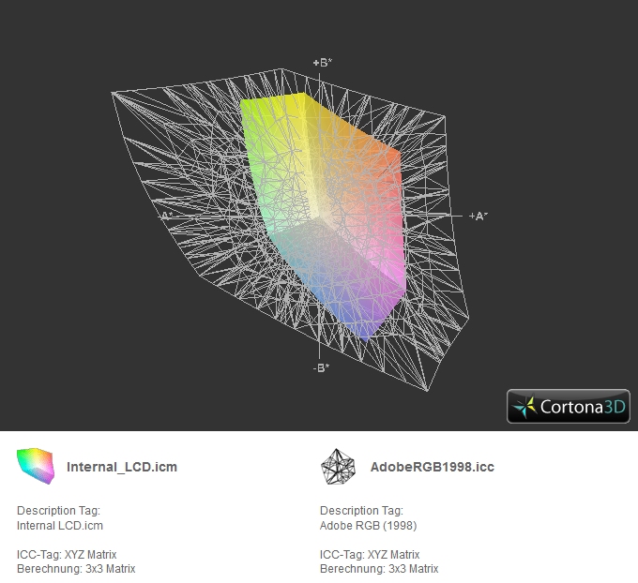Click the -B* axis label

pos(321,368)
